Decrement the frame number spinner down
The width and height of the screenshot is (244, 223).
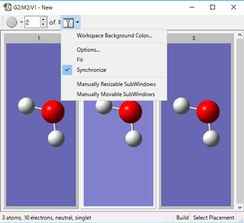[43, 24]
